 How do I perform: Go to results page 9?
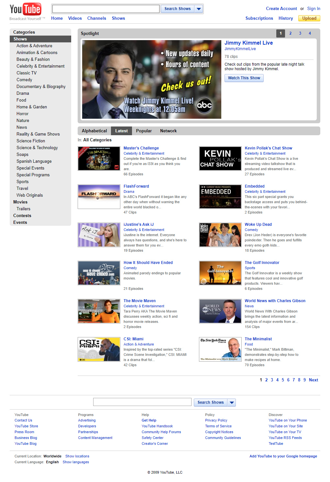tap(304, 380)
